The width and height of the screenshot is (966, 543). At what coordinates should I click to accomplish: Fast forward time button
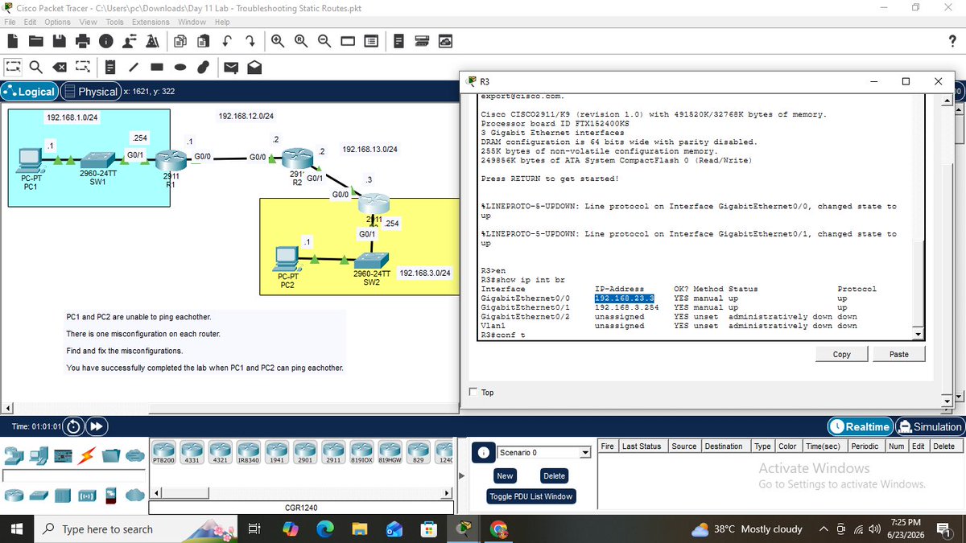click(95, 426)
